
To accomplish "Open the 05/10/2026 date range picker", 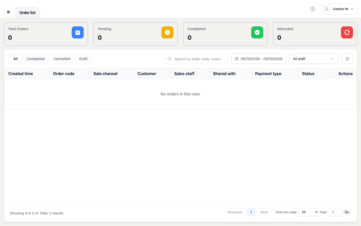I will [x=258, y=59].
